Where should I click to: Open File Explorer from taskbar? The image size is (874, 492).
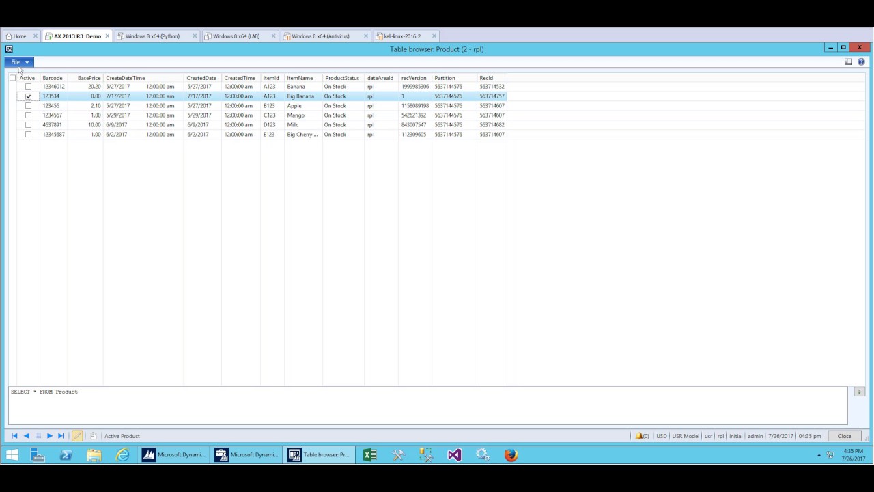[94, 454]
